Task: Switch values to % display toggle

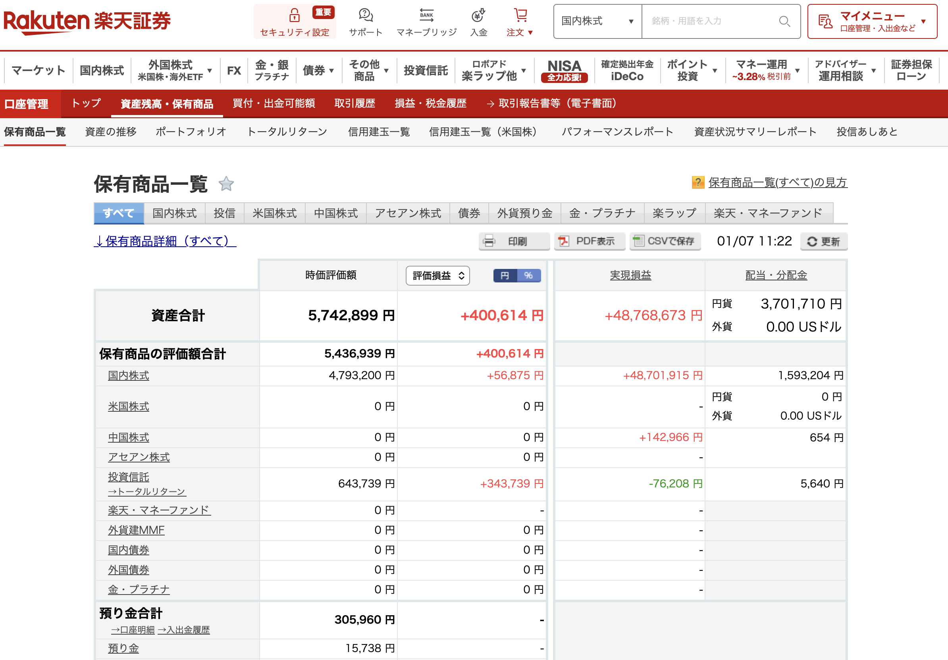Action: point(528,276)
